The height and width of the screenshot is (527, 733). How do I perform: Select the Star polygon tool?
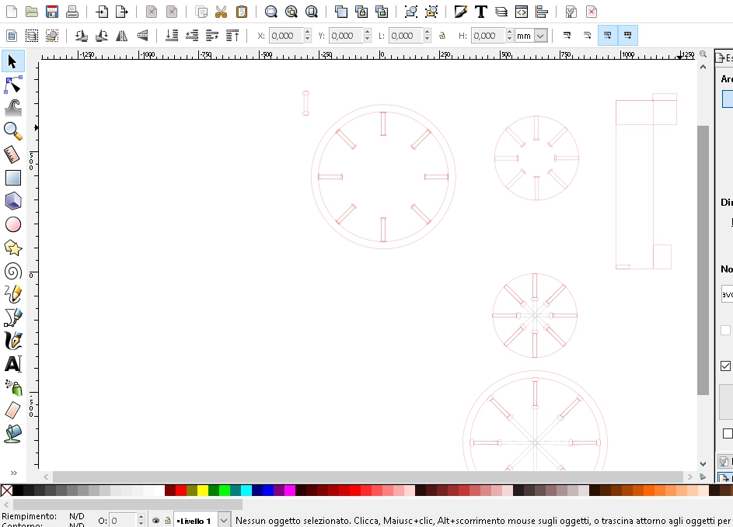[13, 248]
